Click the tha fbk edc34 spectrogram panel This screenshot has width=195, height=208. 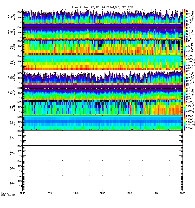(102, 47)
